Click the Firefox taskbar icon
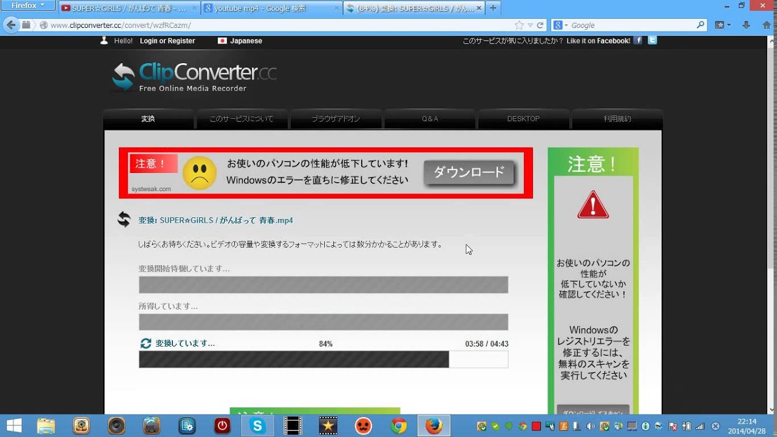The height and width of the screenshot is (437, 777). (433, 425)
